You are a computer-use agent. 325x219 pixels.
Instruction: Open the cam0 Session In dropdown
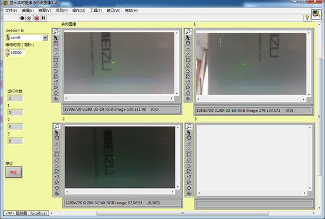45,37
